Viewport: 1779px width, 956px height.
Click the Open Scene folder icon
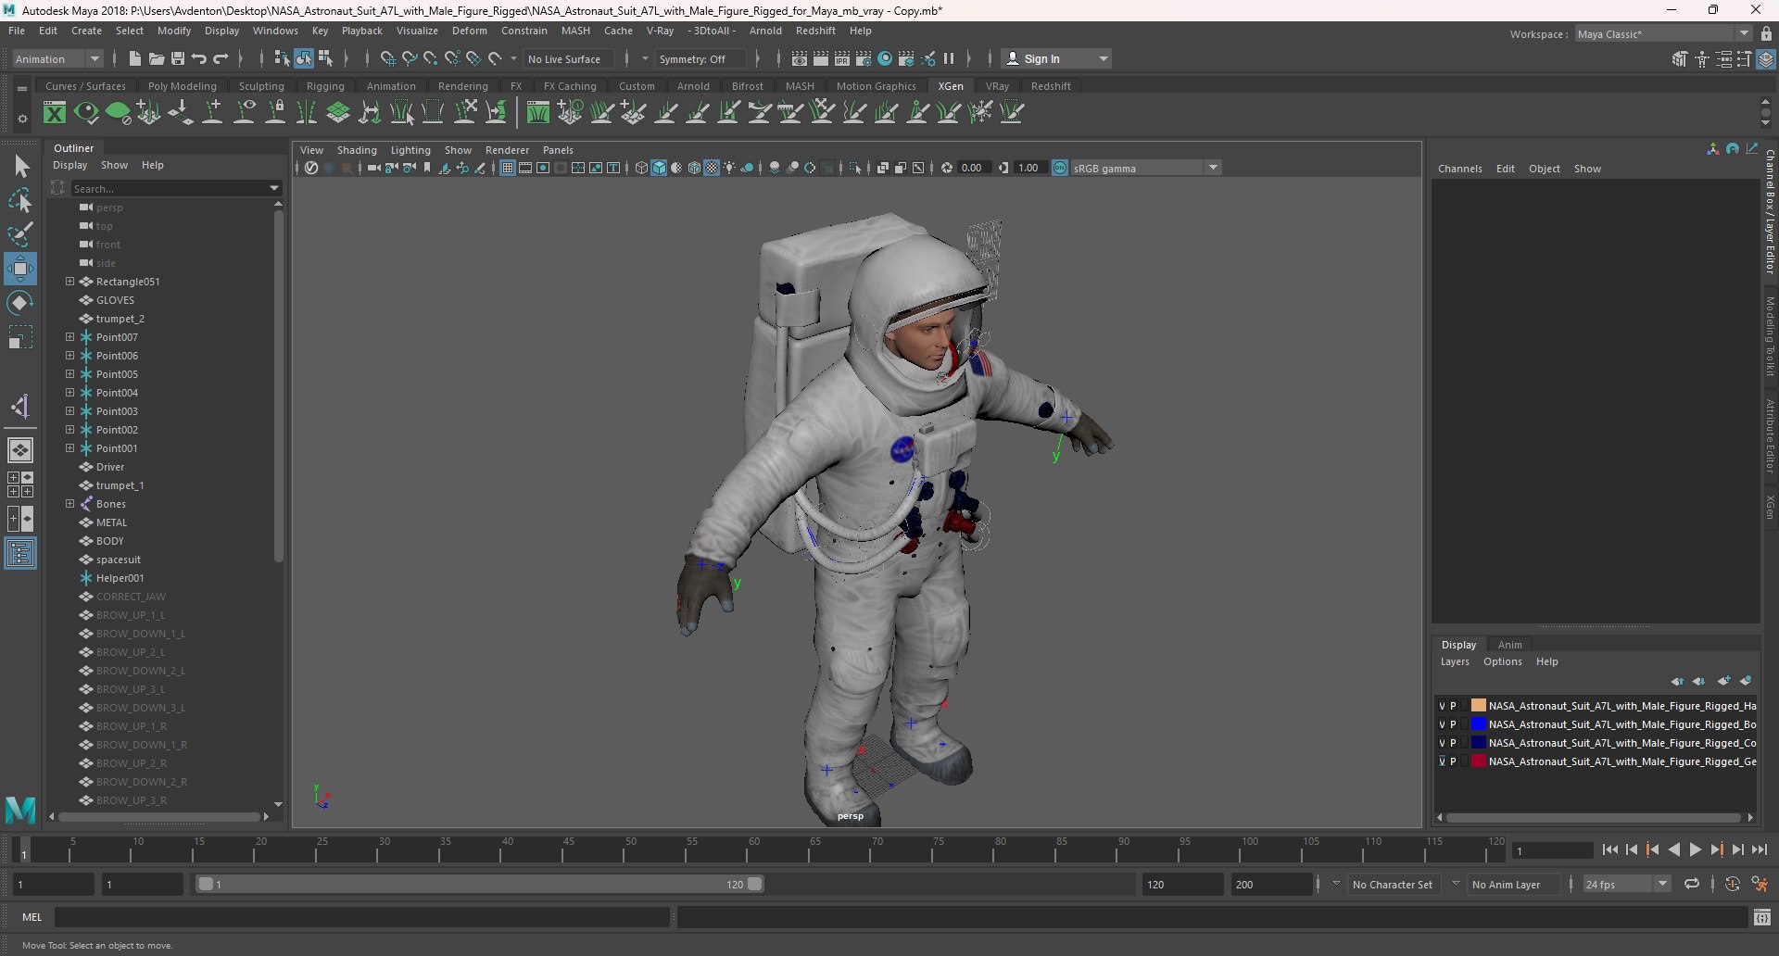click(157, 58)
